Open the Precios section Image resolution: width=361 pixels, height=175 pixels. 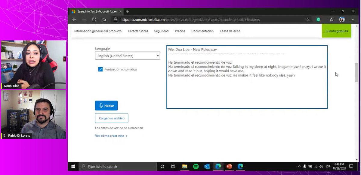pos(180,31)
